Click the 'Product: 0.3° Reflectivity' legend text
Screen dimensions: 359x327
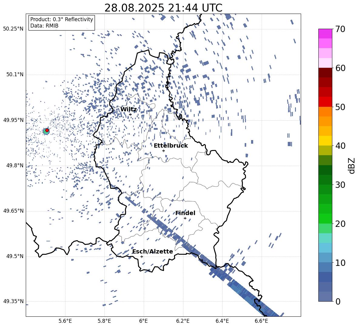(x=62, y=19)
